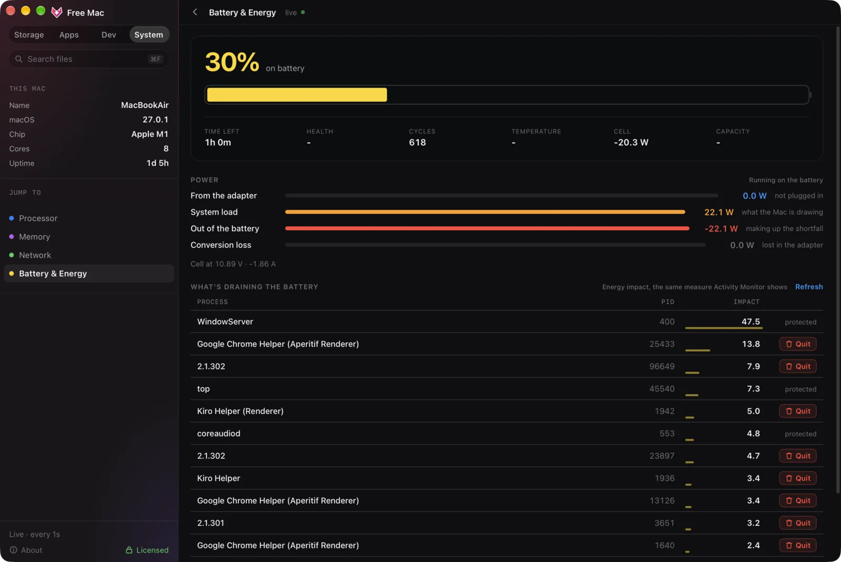Click the About info icon
The image size is (841, 562).
point(14,550)
